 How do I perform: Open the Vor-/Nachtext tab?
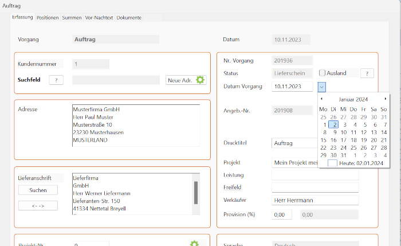[99, 18]
